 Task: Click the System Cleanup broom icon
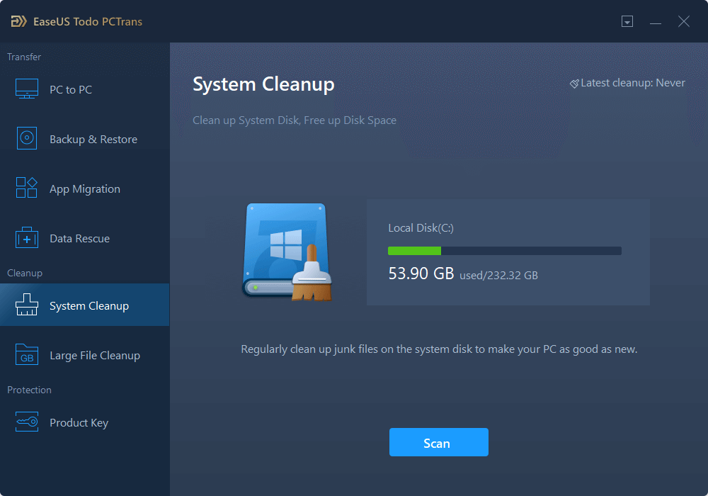point(27,305)
